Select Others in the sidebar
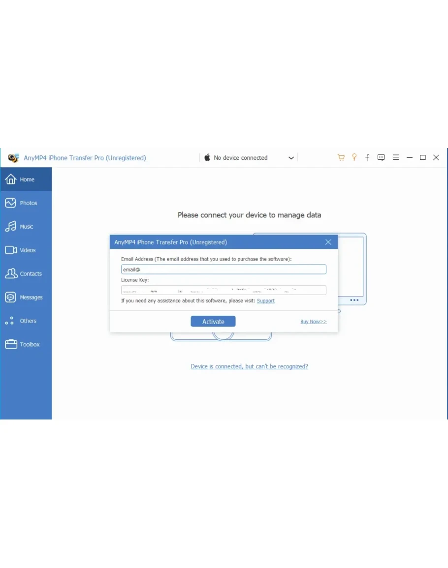 click(26, 321)
